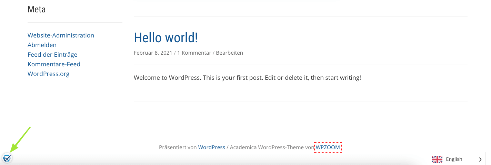Log out via the Abmelden link
491x165 pixels.
point(42,45)
